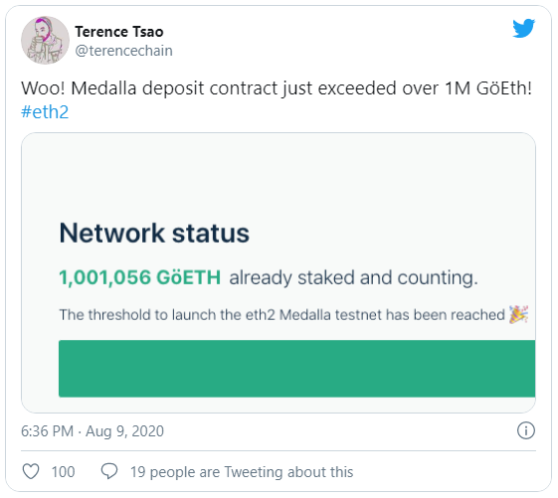Open the @terencechain handle link
The height and width of the screenshot is (498, 558).
pos(124,51)
